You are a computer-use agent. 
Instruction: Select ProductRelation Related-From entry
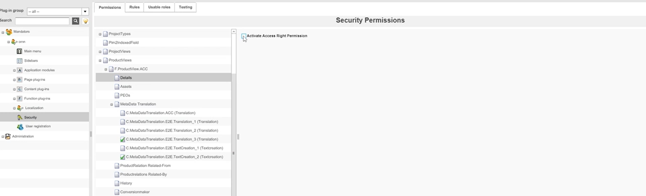[145, 166]
